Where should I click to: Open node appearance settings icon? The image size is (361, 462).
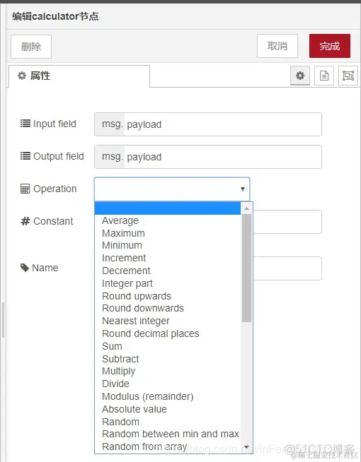click(348, 76)
